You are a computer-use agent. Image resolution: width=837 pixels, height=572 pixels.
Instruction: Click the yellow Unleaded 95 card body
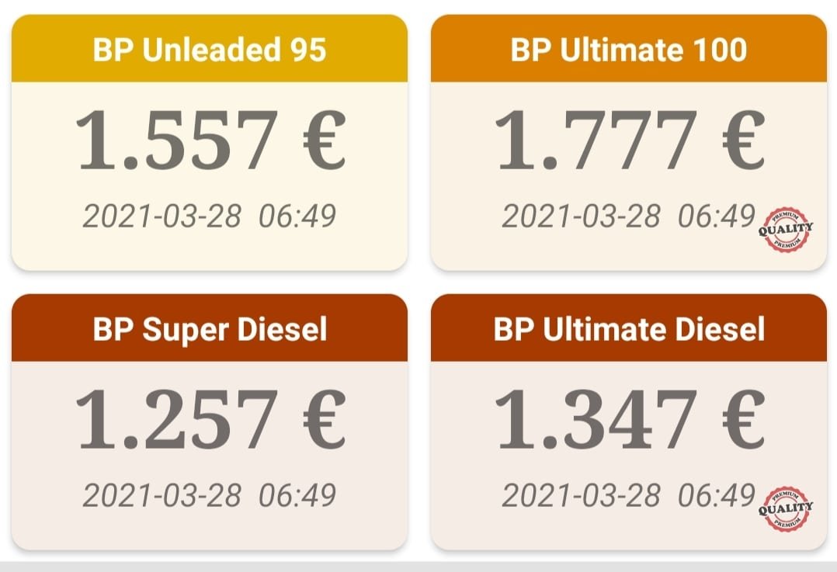click(x=210, y=176)
